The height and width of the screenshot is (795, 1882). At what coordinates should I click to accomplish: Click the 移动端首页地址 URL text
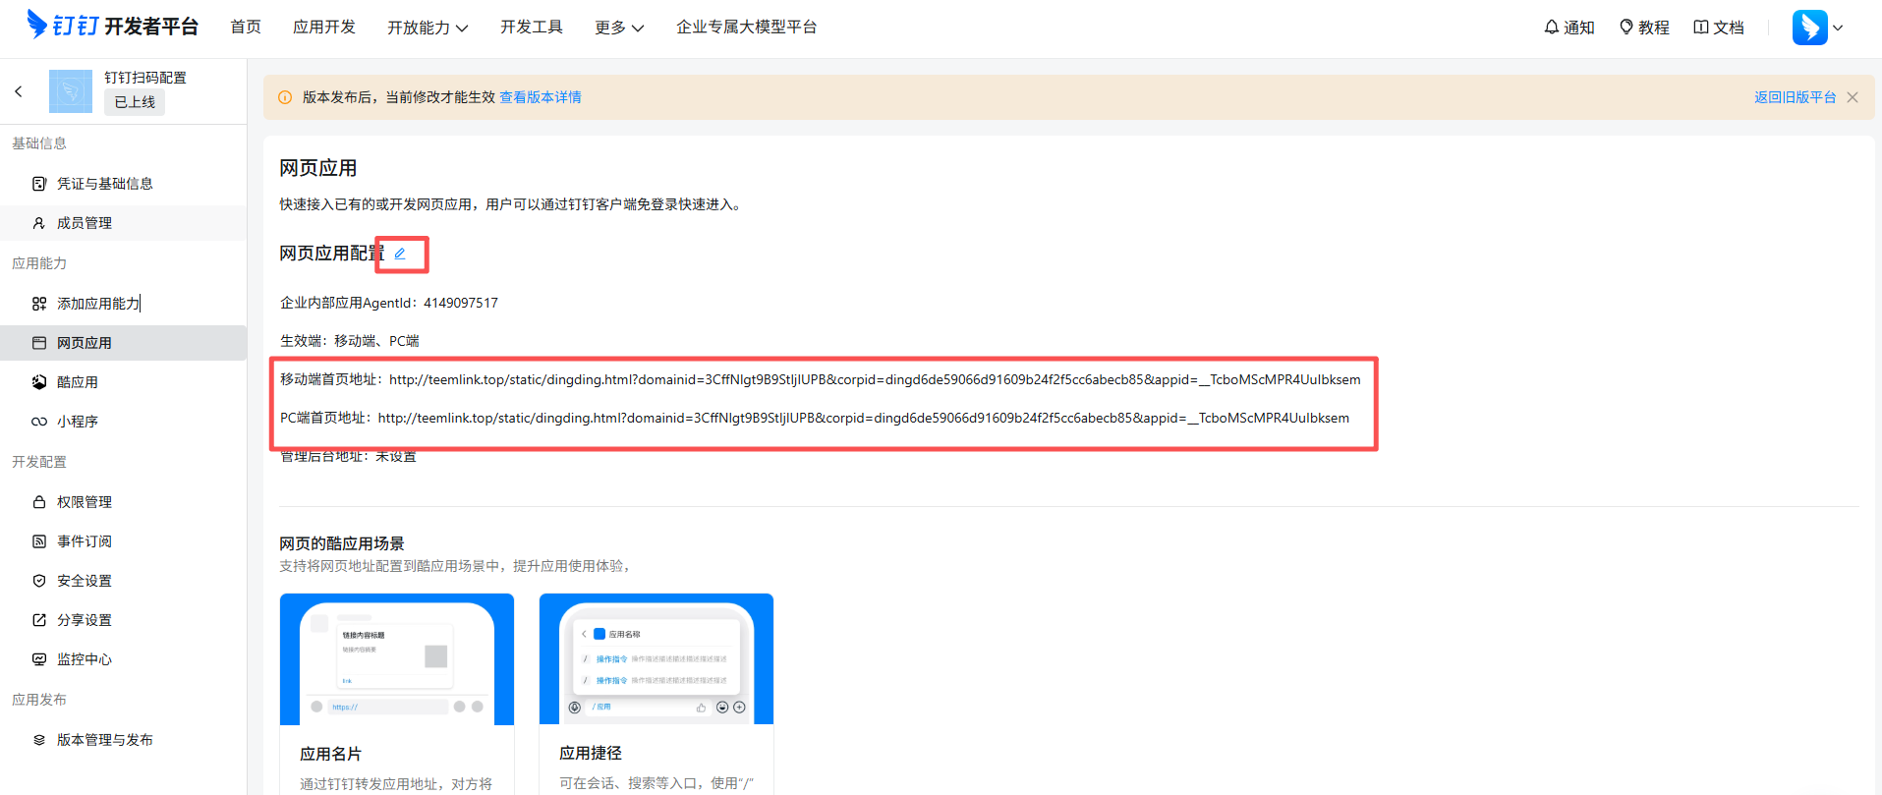[875, 379]
